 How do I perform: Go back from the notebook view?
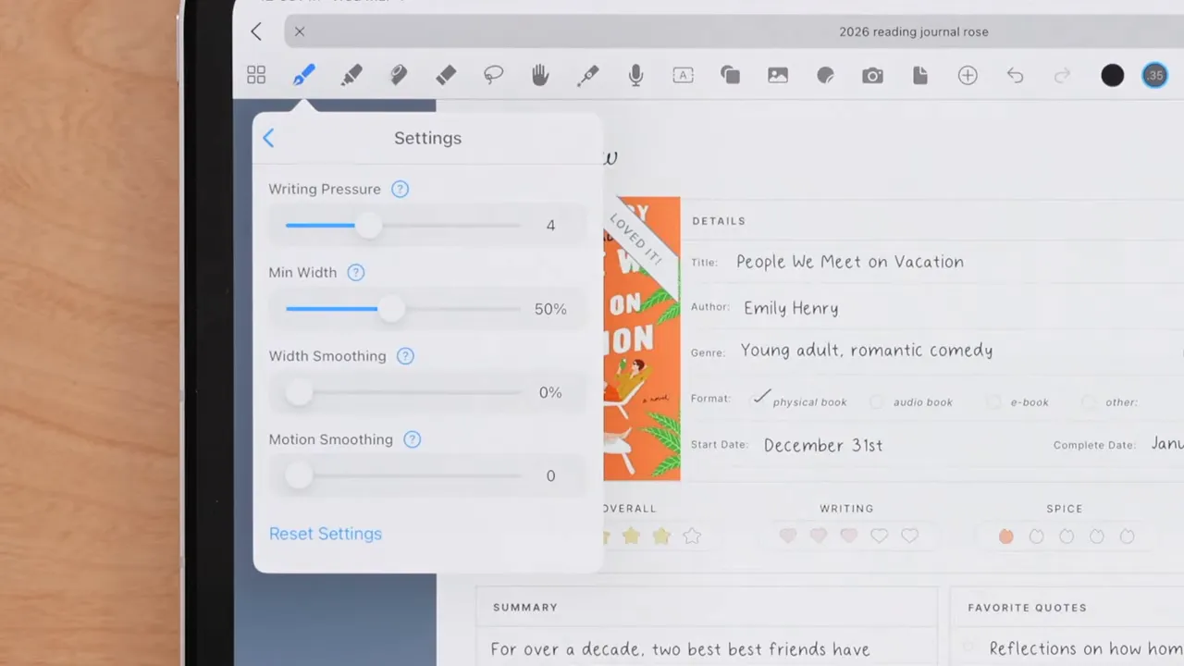(x=256, y=31)
